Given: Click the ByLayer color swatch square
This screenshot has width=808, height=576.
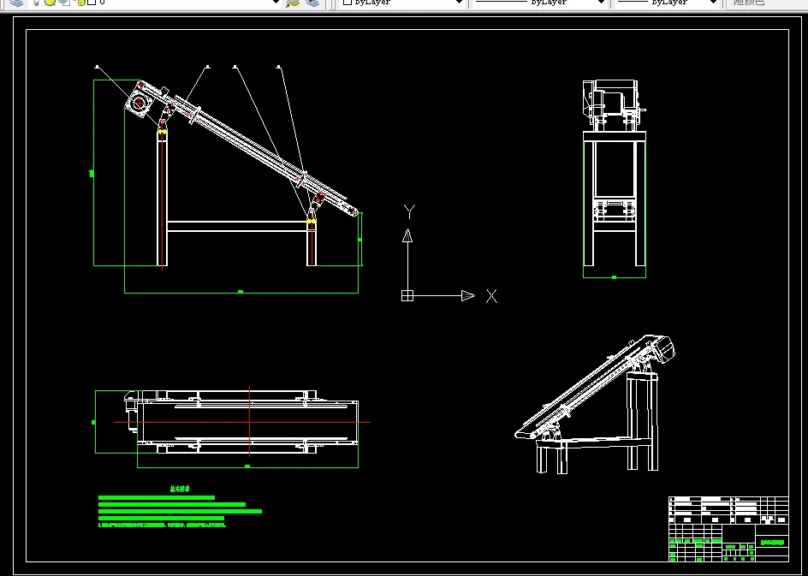Looking at the screenshot, I should click(348, 2).
